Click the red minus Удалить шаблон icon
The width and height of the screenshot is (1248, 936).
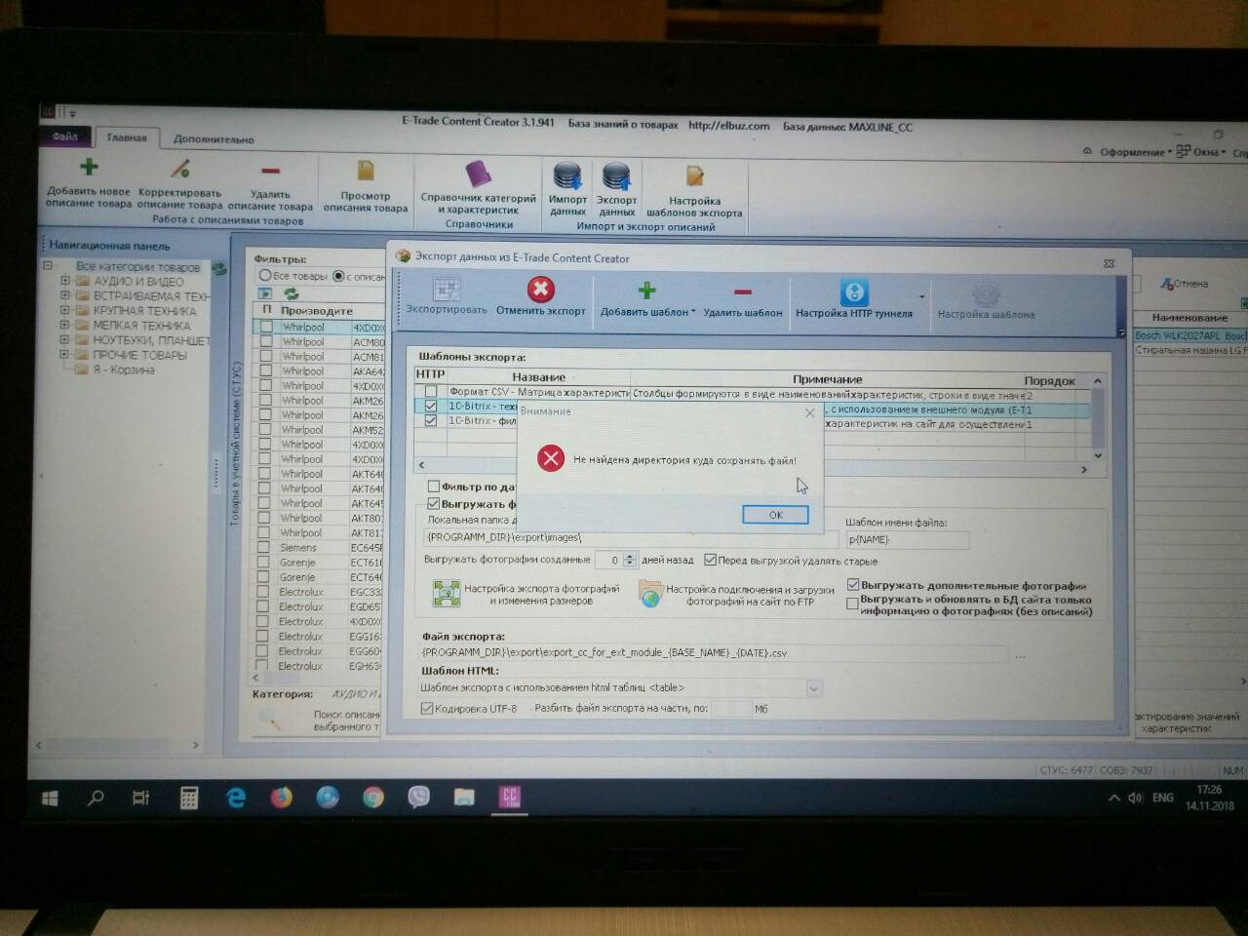pyautogui.click(x=742, y=292)
